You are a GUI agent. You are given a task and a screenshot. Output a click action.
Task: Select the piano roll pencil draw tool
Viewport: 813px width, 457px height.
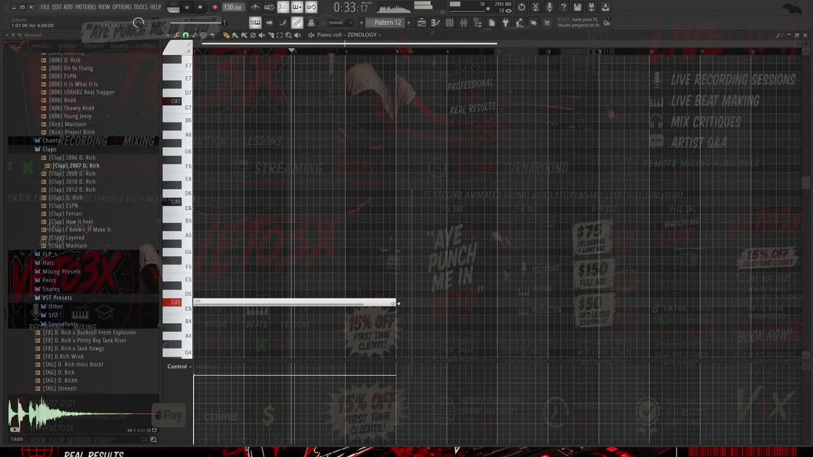pos(226,36)
